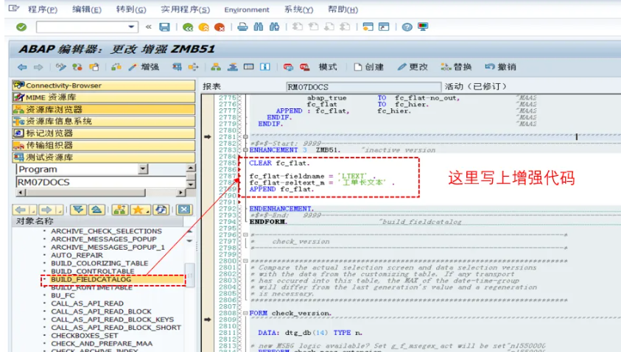The width and height of the screenshot is (621, 352).
Task: Click the blue back arrow in editor toolbar
Action: click(x=22, y=67)
